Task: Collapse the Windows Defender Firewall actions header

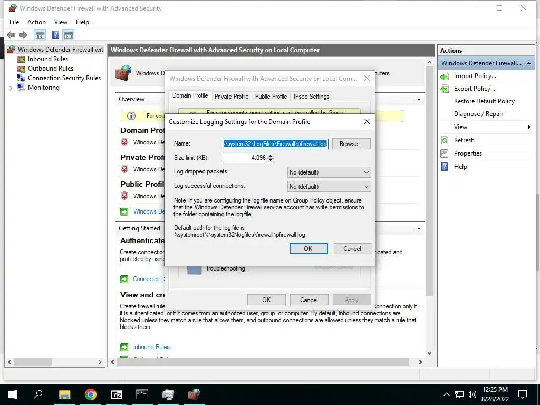Action: (528, 63)
